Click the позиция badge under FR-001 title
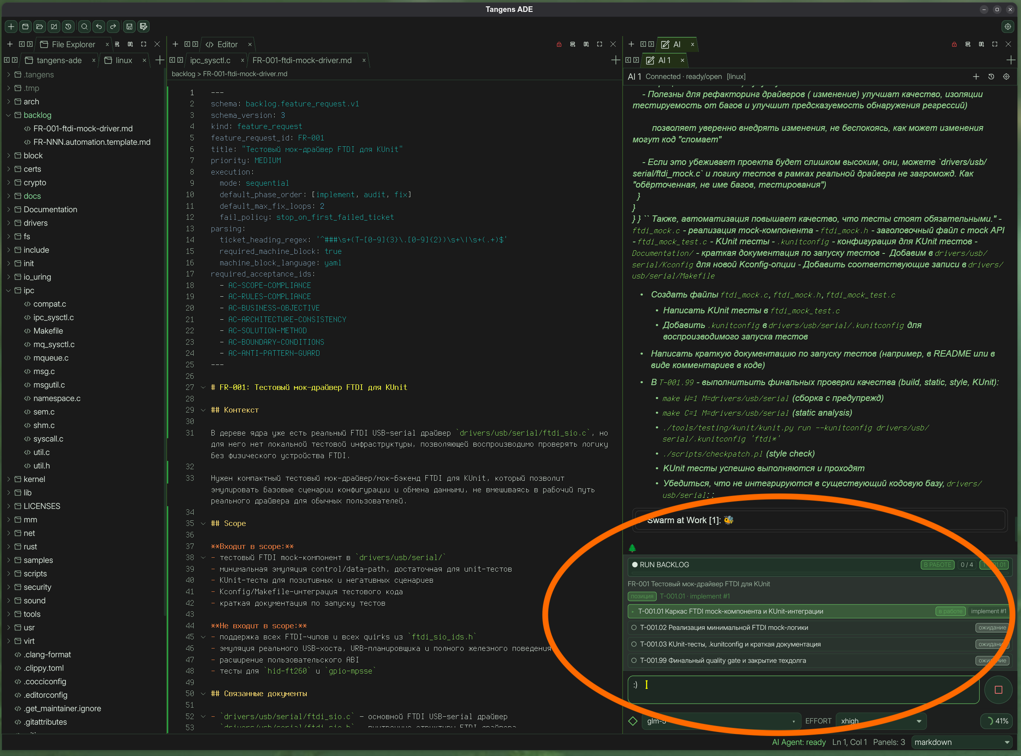This screenshot has height=756, width=1021. [x=642, y=596]
